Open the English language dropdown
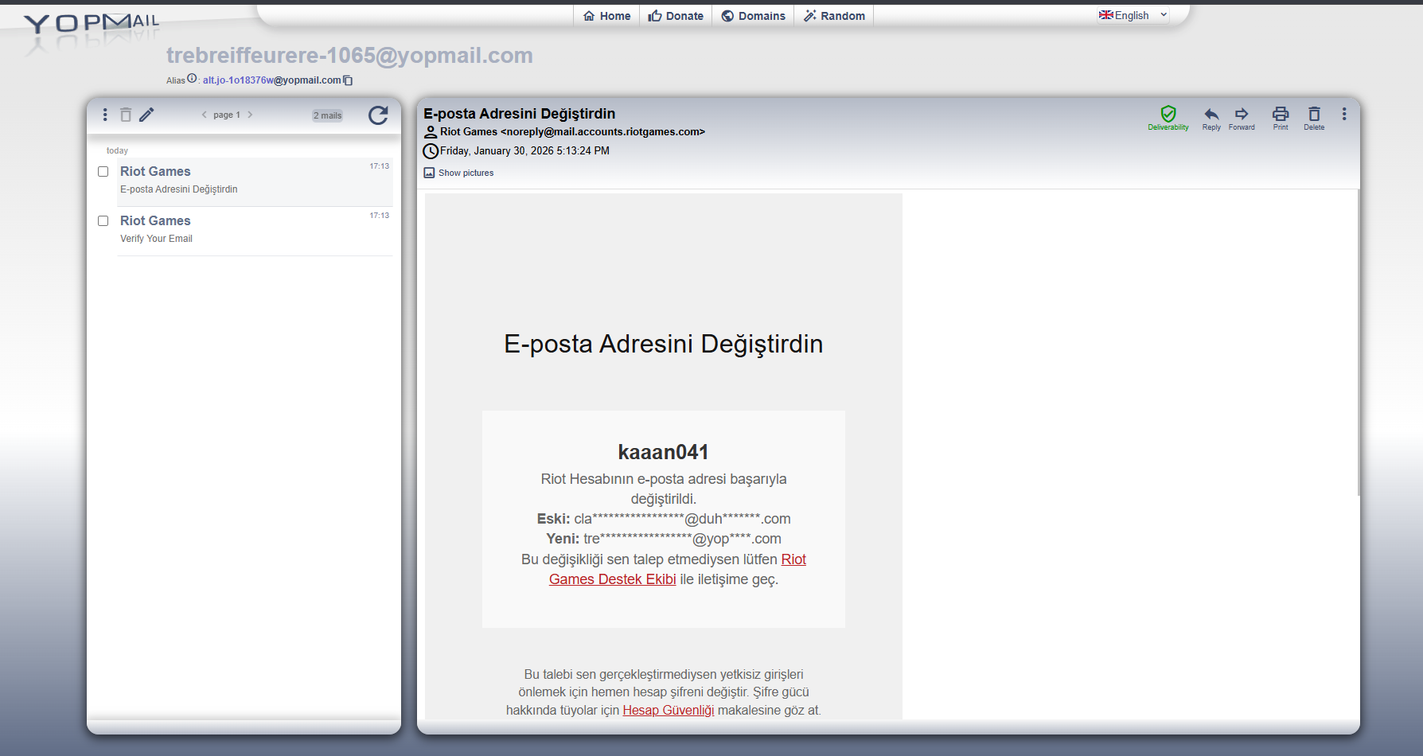Image resolution: width=1423 pixels, height=756 pixels. tap(1133, 15)
